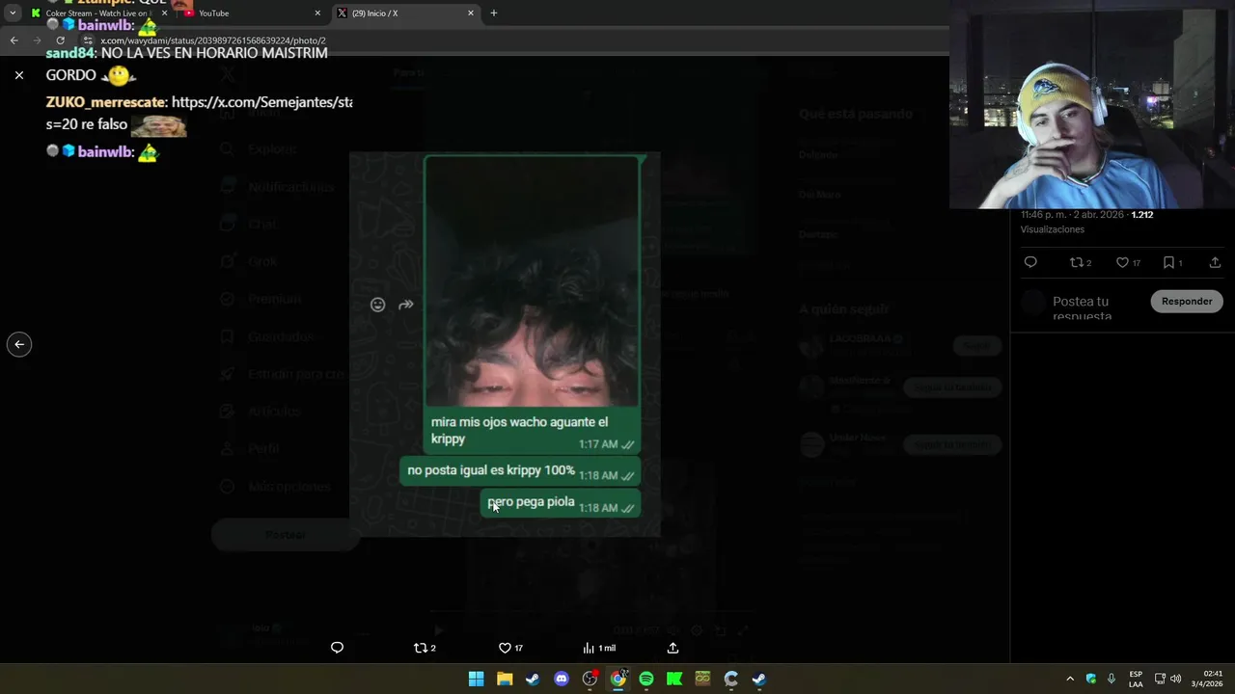The width and height of the screenshot is (1235, 694).
Task: Open the views analytics icon showing 1 mil
Action: click(598, 648)
